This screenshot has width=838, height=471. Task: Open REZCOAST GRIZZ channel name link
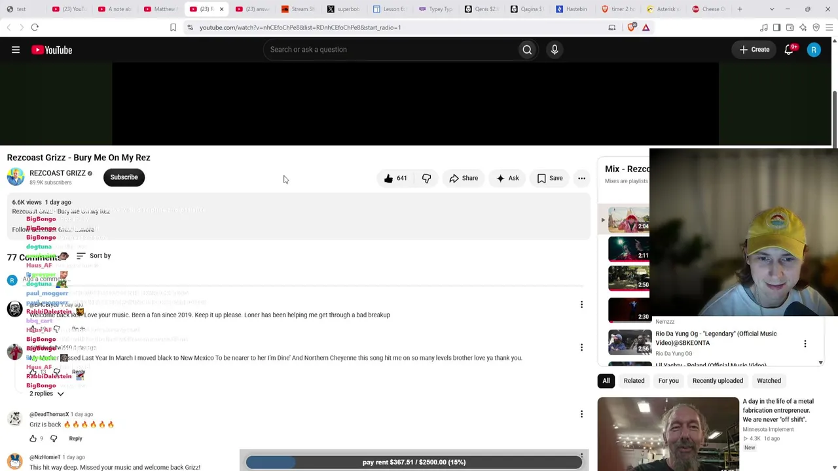click(x=58, y=173)
